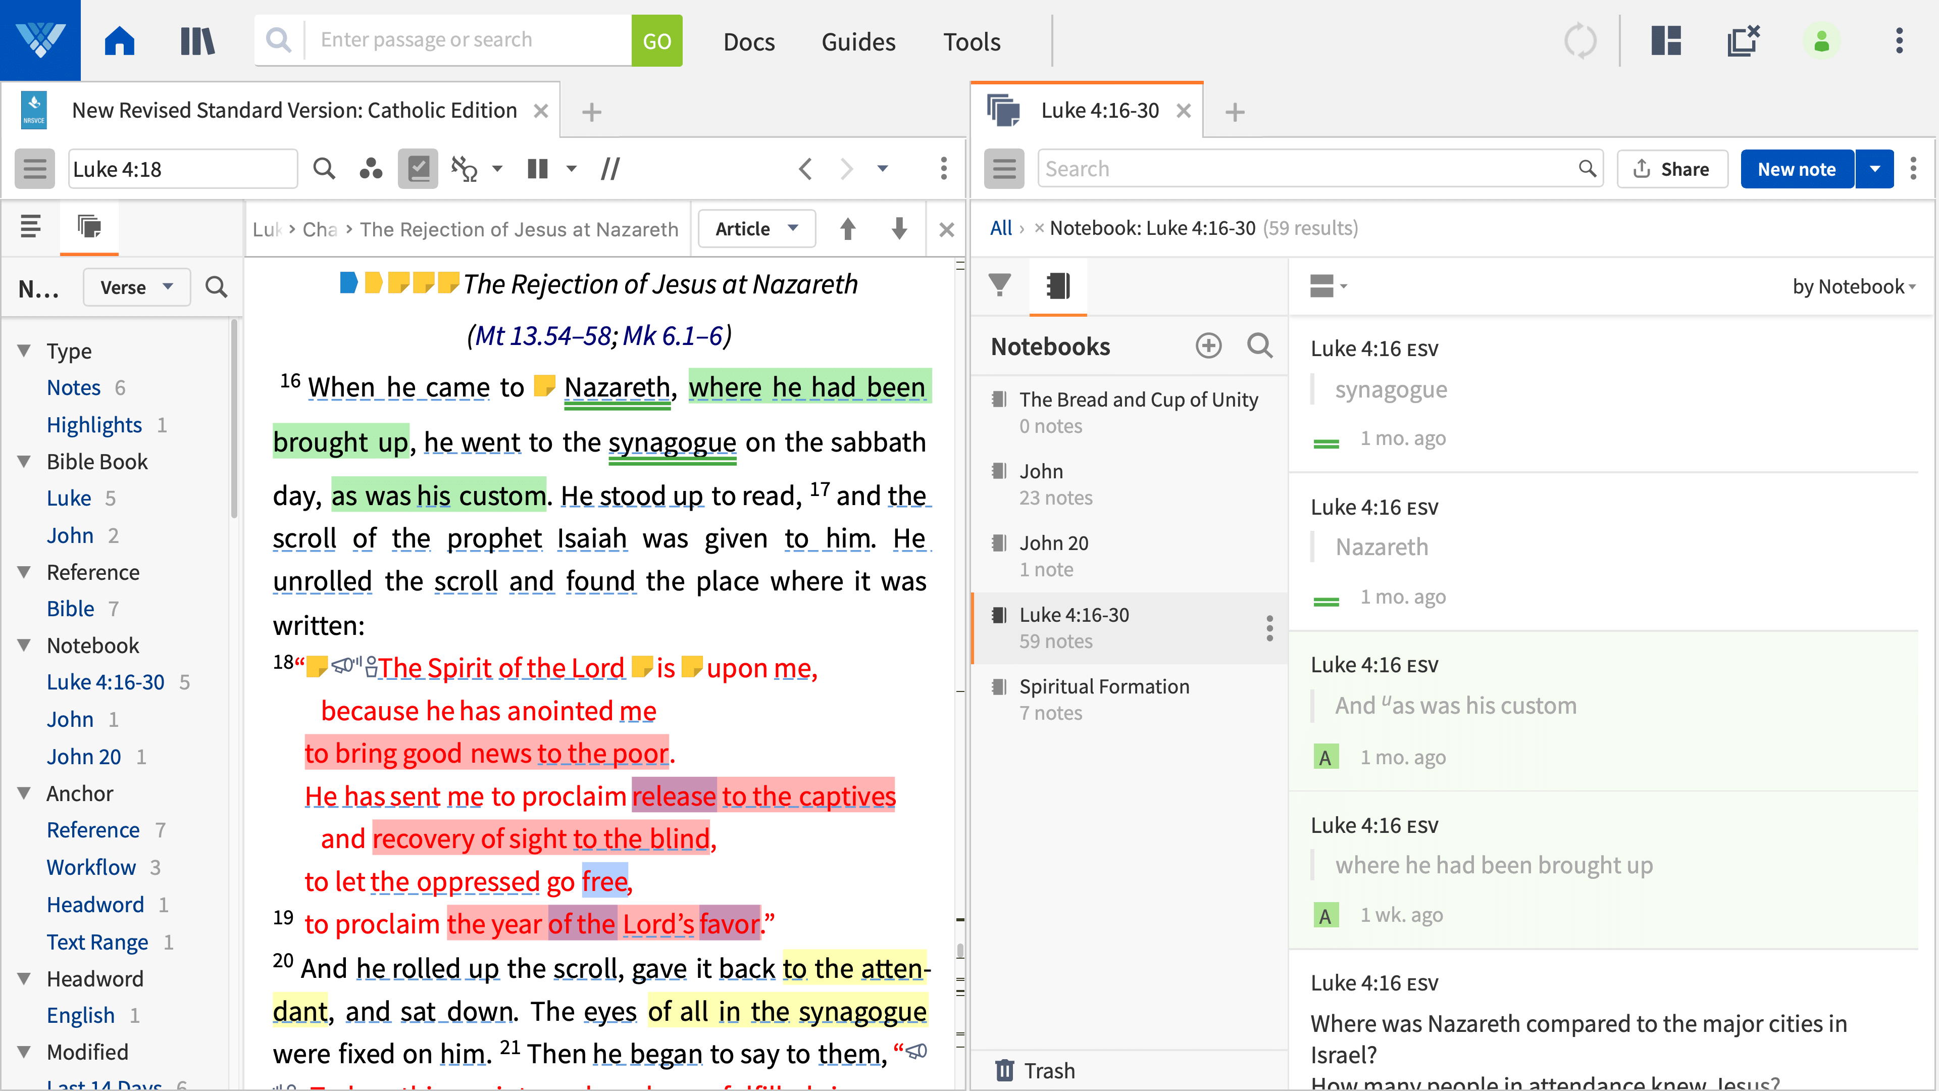
Task: Open the application kebab menu
Action: pyautogui.click(x=1899, y=40)
